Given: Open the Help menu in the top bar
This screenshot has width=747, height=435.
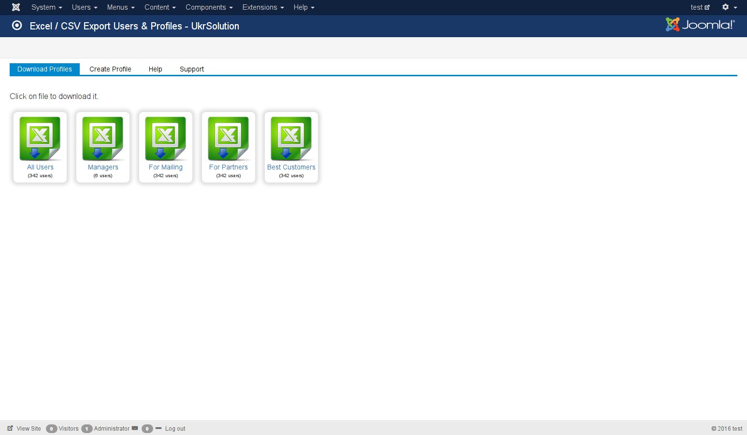Looking at the screenshot, I should [304, 7].
